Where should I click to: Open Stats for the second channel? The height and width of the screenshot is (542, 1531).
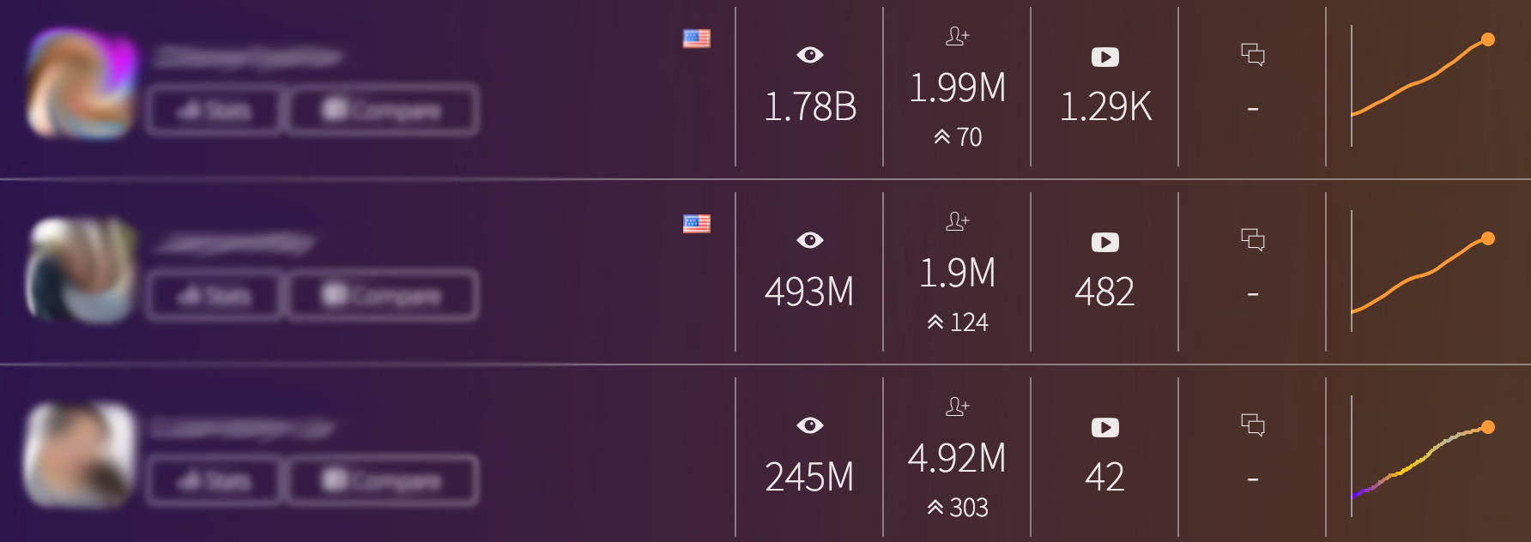(x=214, y=296)
